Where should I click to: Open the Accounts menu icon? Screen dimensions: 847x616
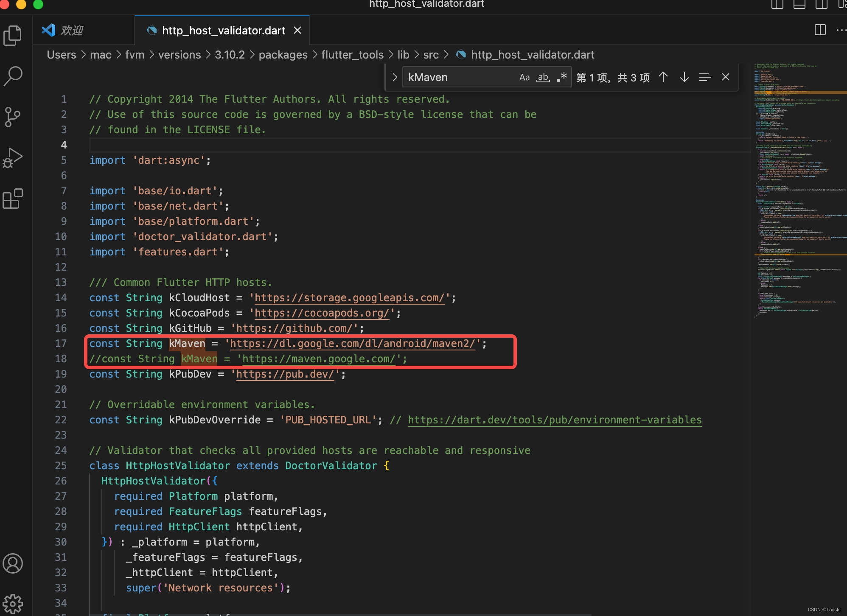[13, 563]
